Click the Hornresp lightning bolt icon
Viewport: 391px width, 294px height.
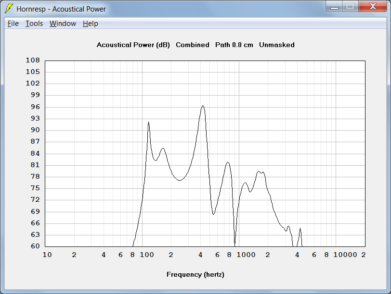[x=9, y=9]
